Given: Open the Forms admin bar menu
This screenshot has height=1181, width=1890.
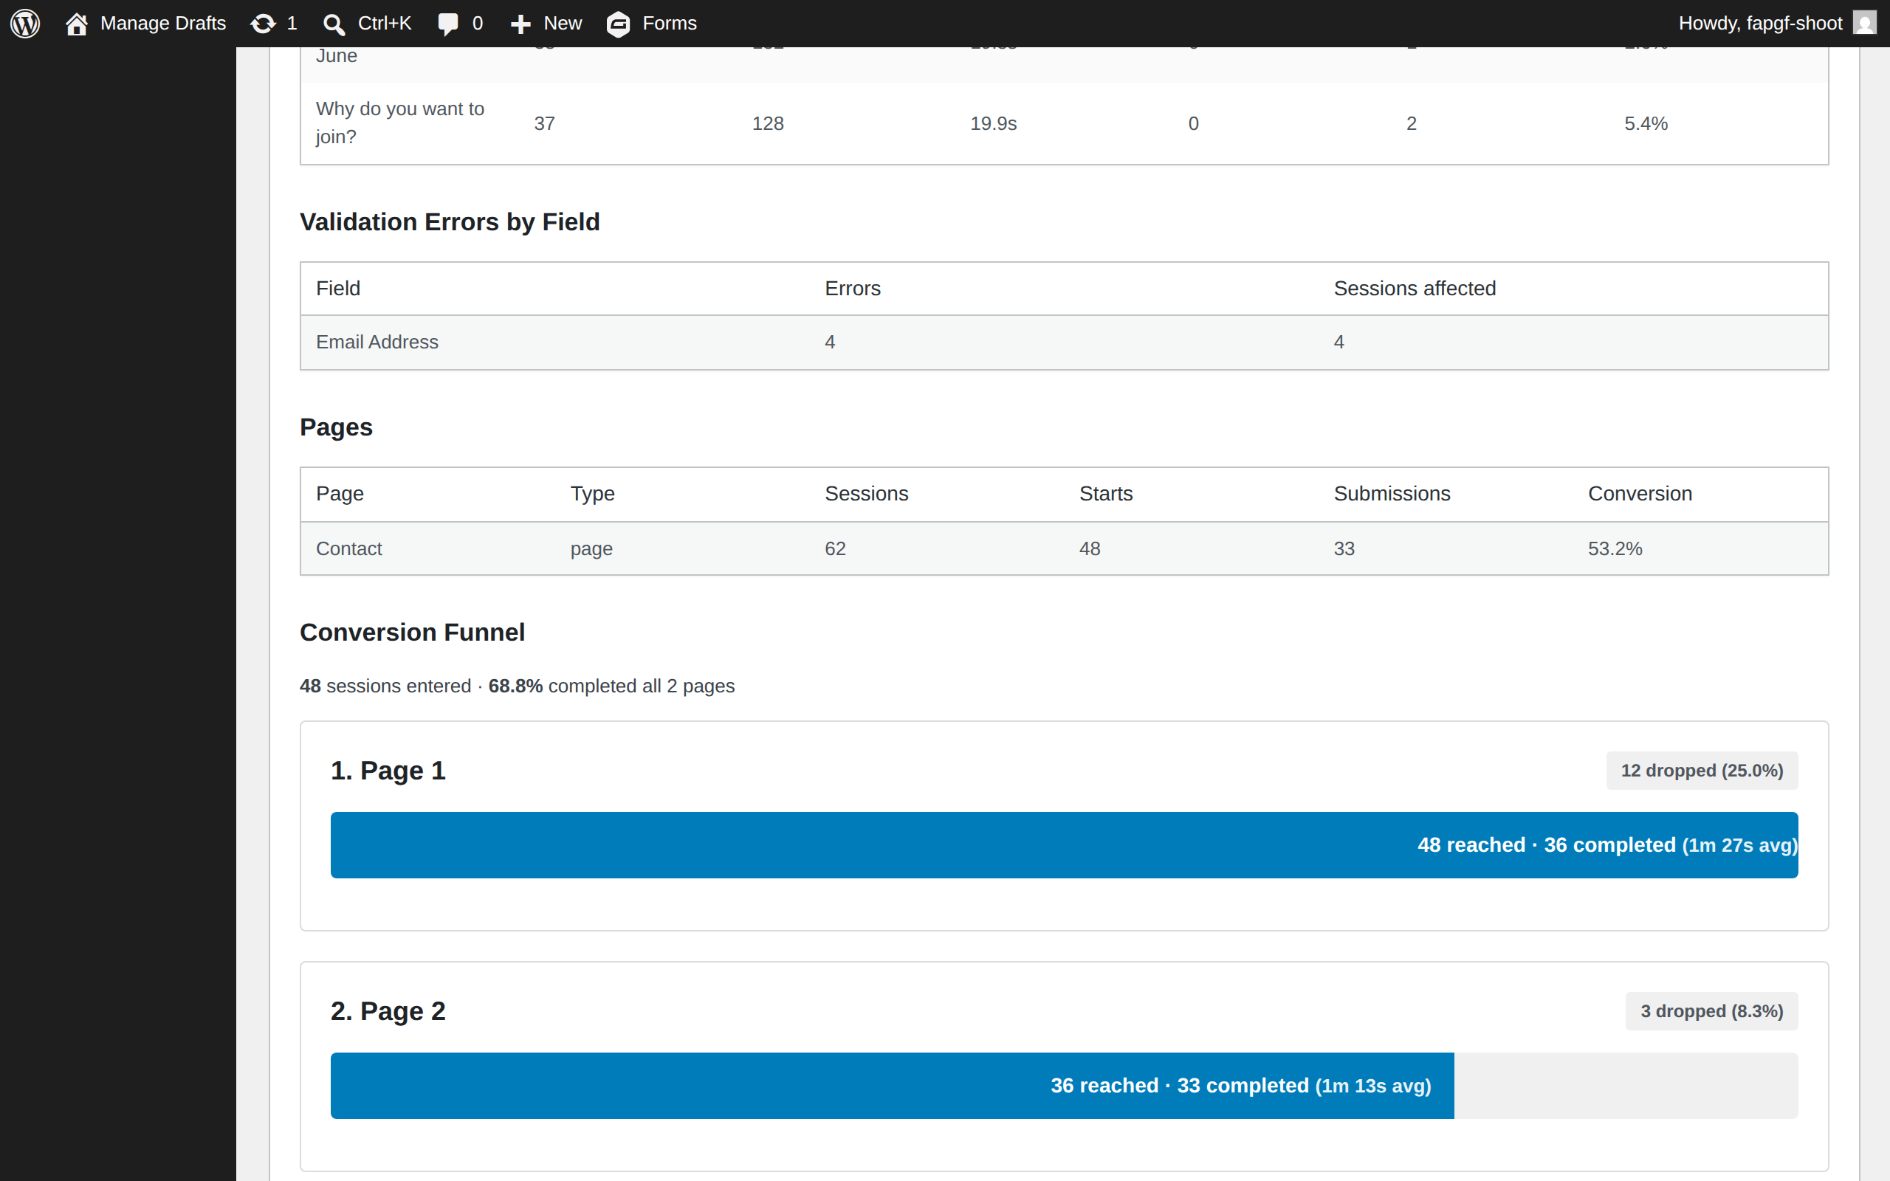Looking at the screenshot, I should [x=651, y=24].
